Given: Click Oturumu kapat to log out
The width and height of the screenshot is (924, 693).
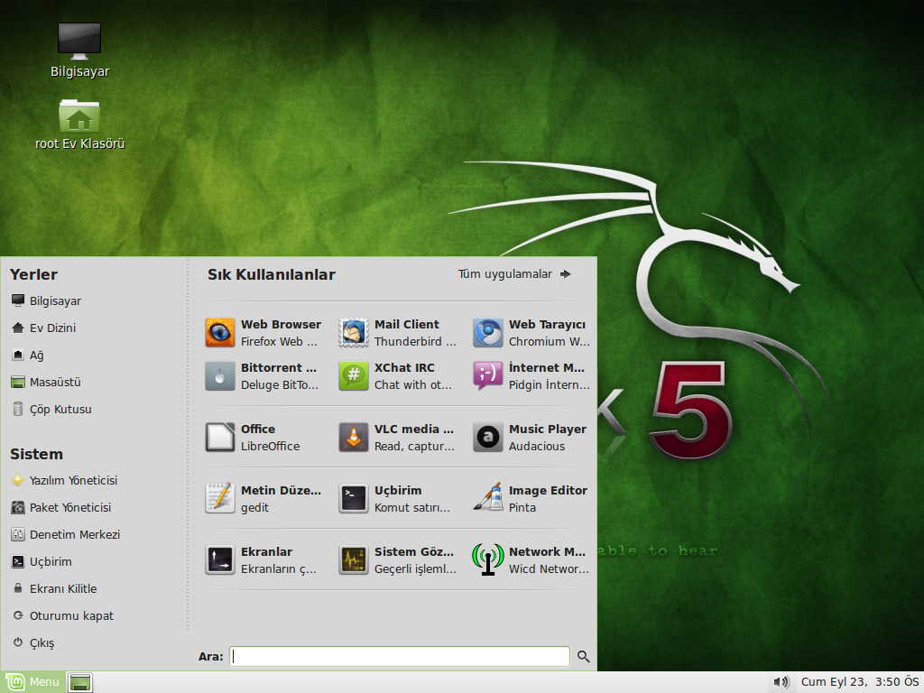Looking at the screenshot, I should (73, 615).
